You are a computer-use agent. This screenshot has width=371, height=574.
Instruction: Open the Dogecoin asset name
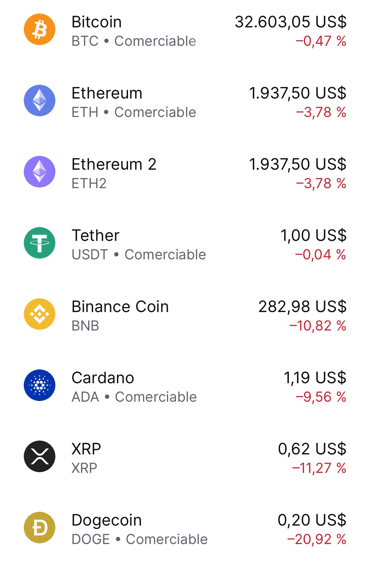[107, 520]
